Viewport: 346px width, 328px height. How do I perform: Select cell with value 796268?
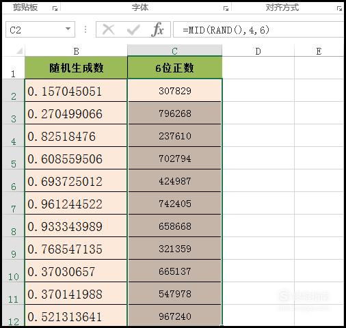[x=175, y=113]
